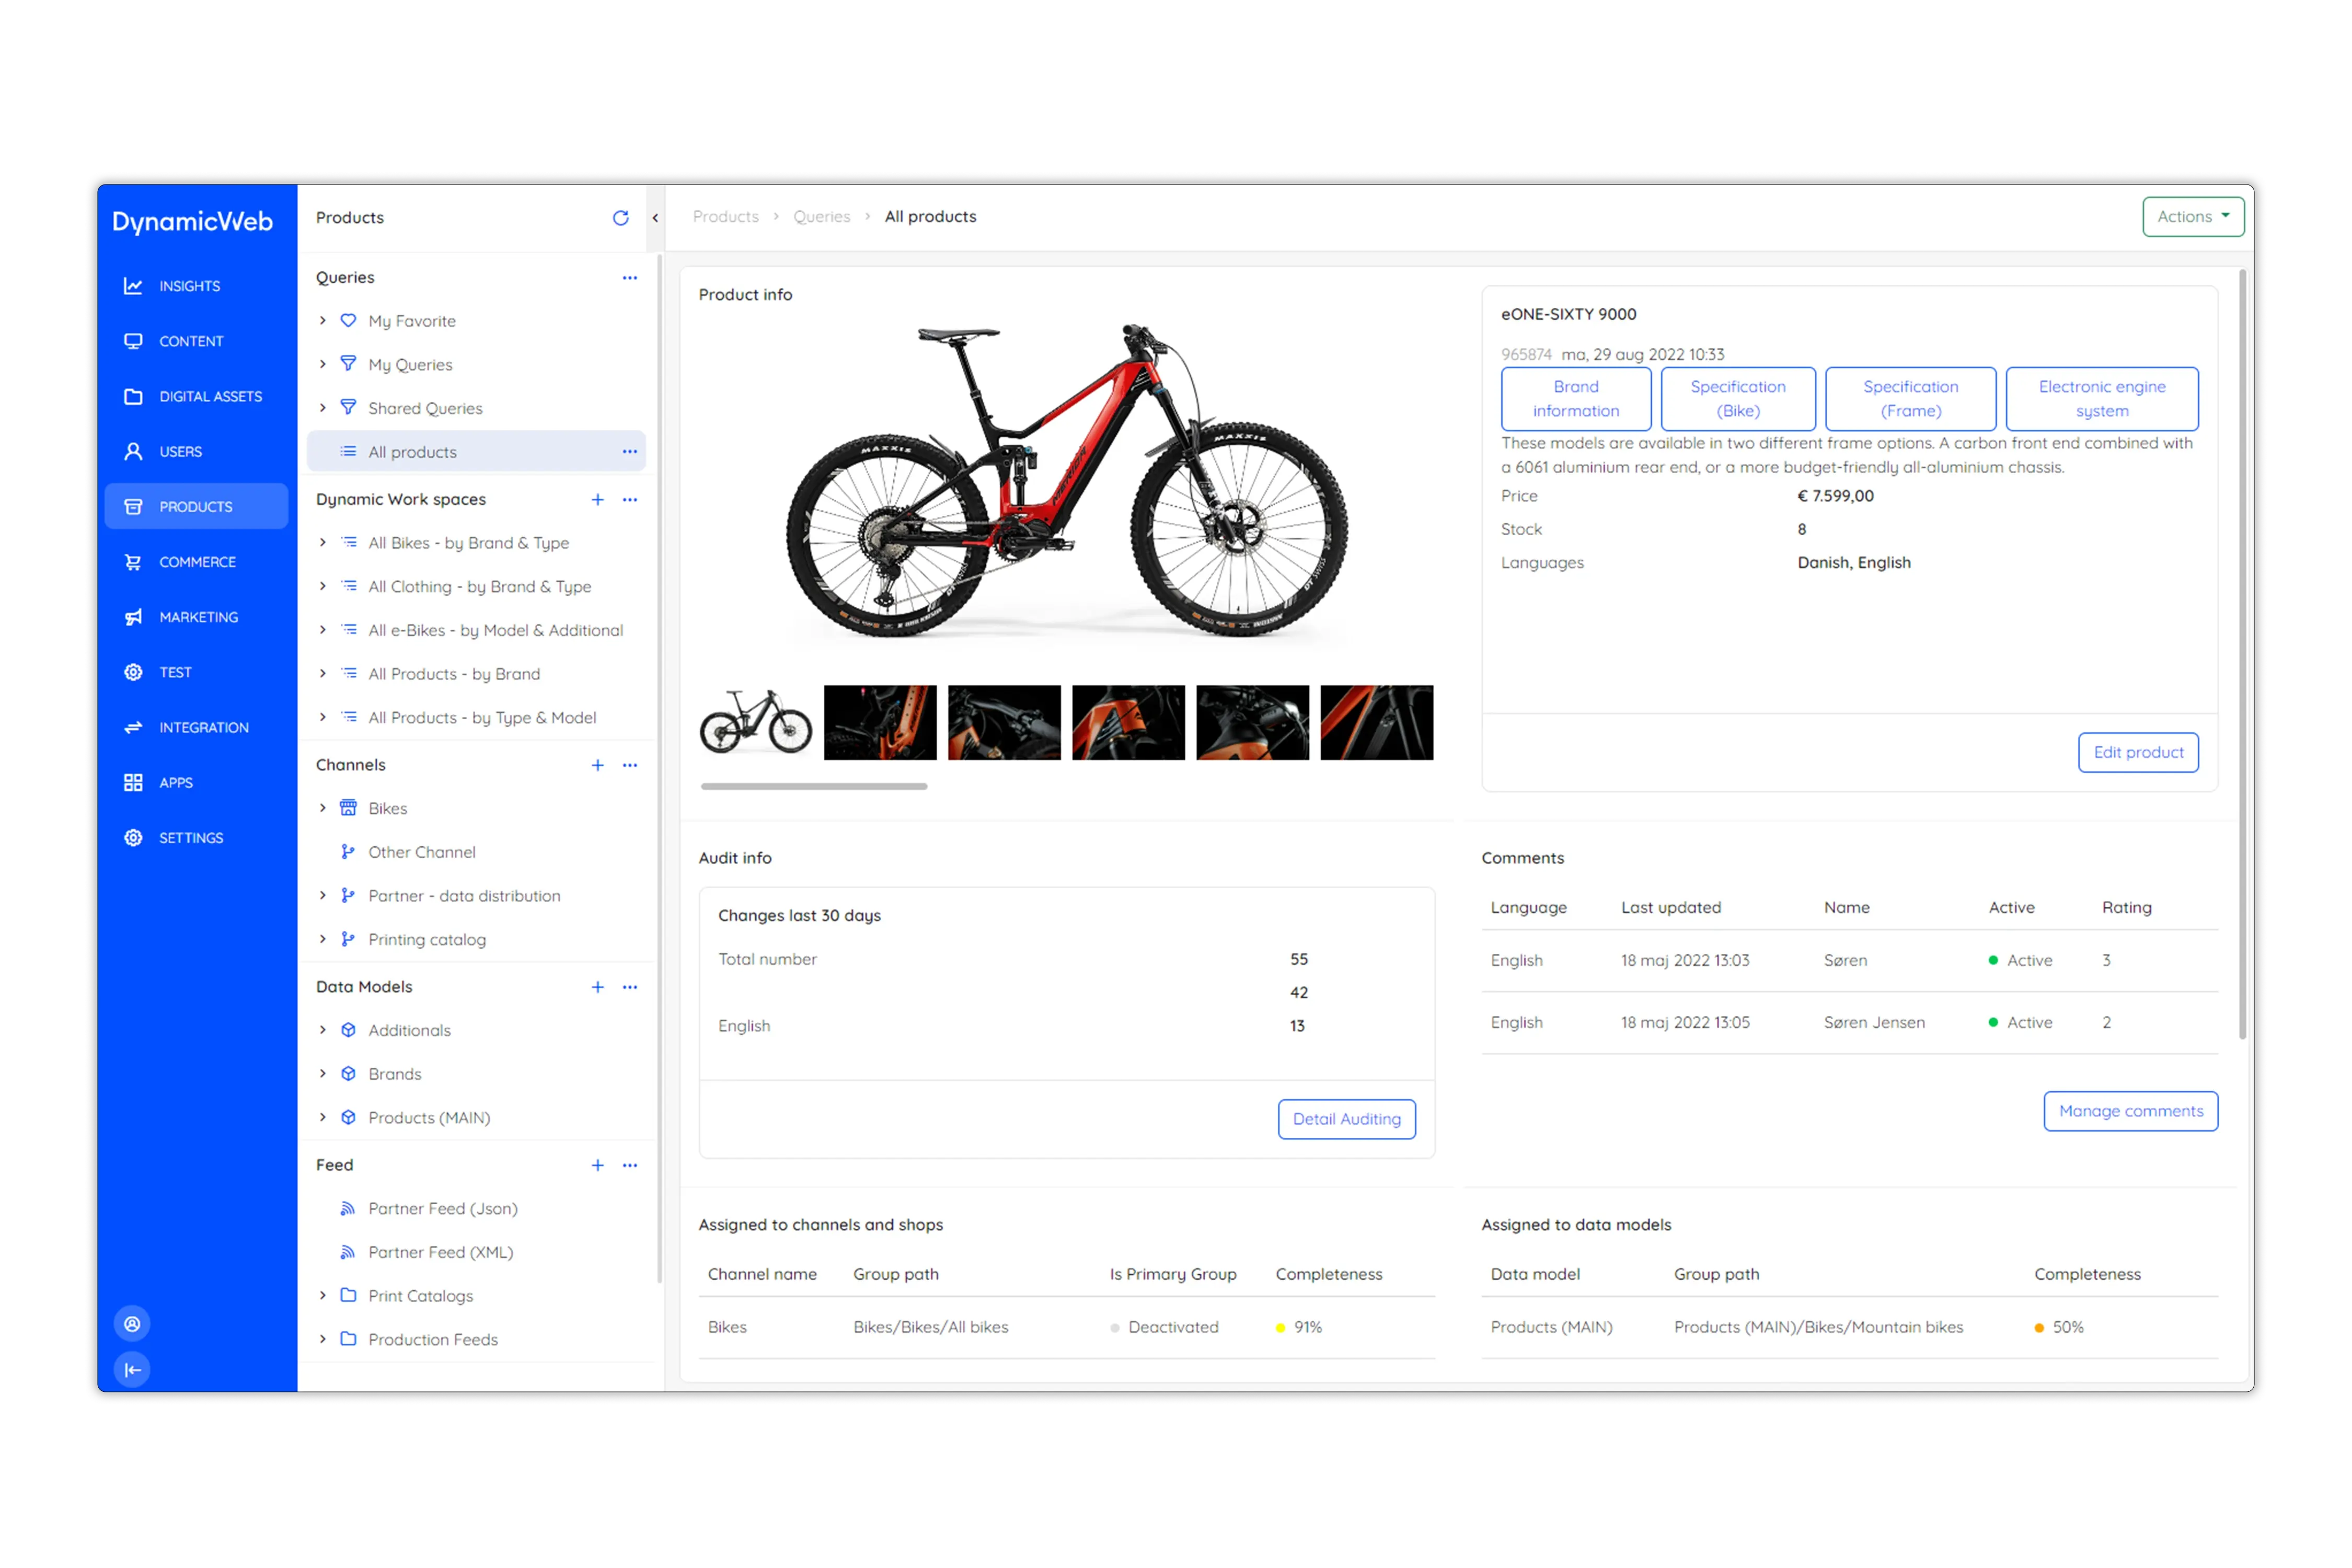
Task: Open the Apps section
Action: (175, 782)
